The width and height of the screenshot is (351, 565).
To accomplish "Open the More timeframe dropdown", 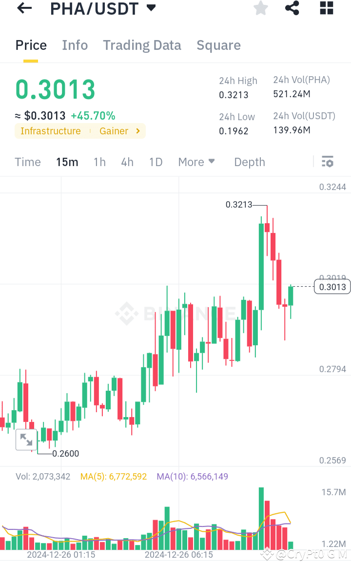I will point(196,162).
